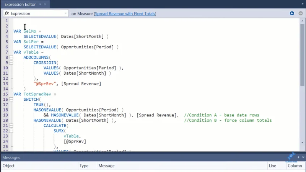This screenshot has width=306, height=172.
Task: Click vTable reference on line 23
Action: [71, 136]
